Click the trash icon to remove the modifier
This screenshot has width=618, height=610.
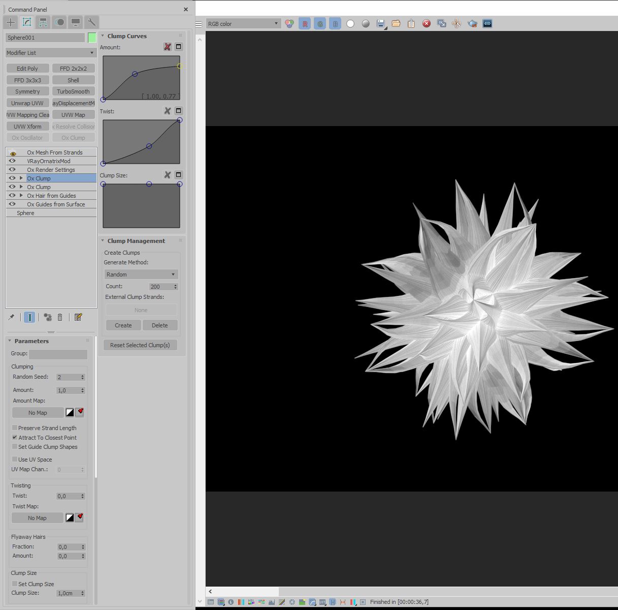tap(60, 317)
